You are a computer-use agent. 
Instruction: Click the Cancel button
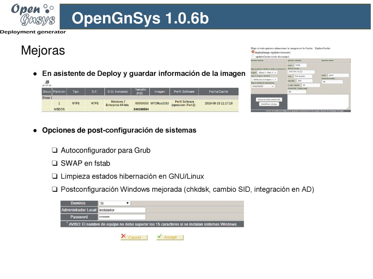coord(134,237)
